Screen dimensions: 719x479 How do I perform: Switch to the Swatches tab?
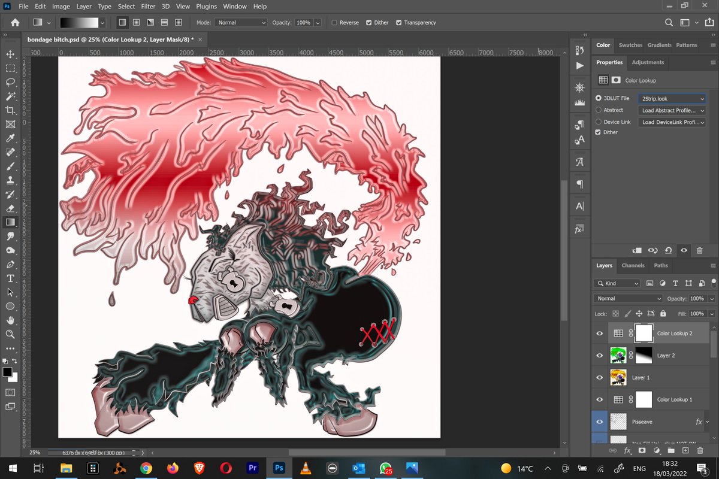click(630, 45)
